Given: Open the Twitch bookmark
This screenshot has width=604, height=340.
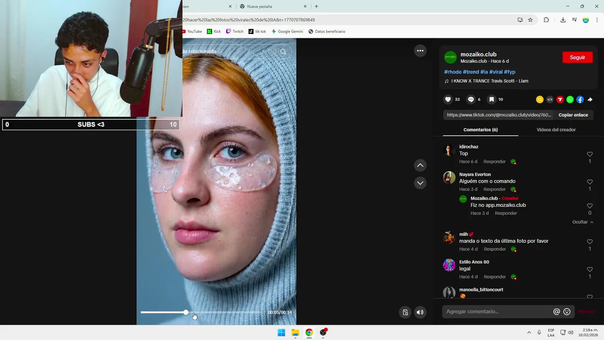Looking at the screenshot, I should click(x=235, y=32).
